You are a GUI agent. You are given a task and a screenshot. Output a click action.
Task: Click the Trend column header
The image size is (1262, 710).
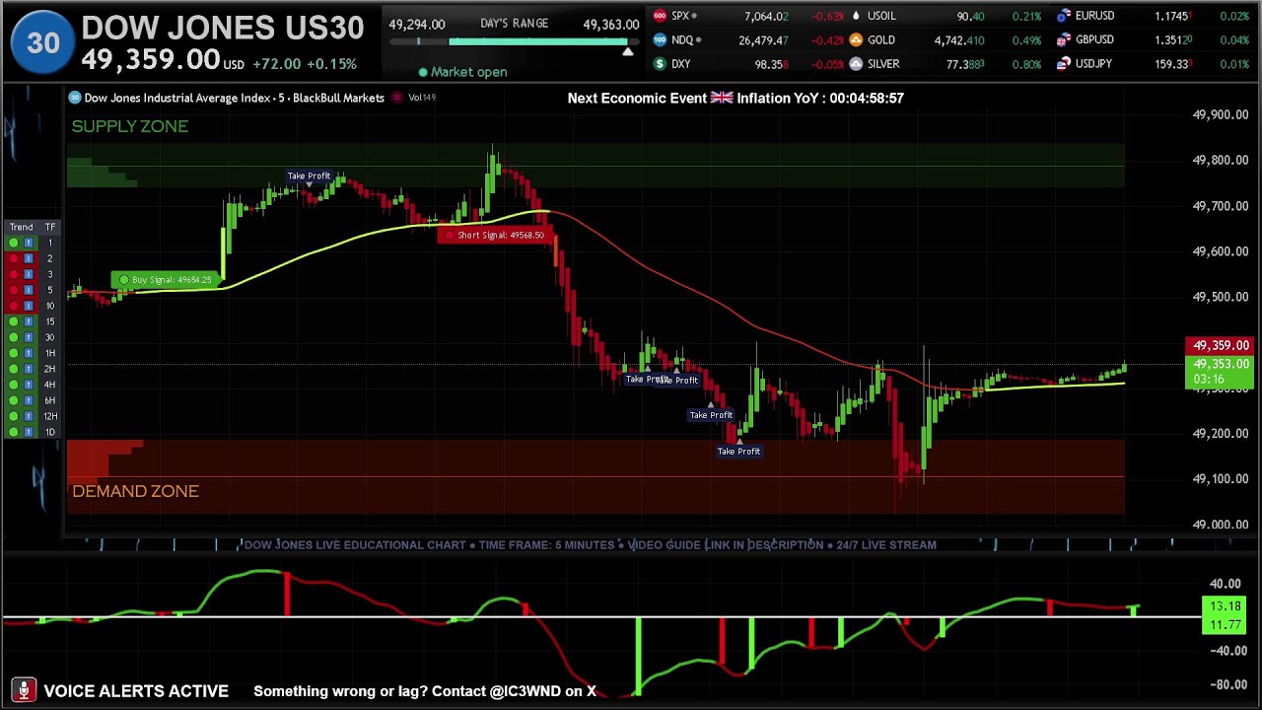pos(21,228)
